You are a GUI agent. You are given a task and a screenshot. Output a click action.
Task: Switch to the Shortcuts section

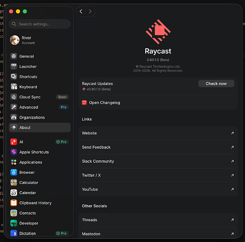coord(40,76)
